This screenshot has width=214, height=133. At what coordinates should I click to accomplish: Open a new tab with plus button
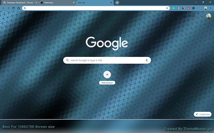pyautogui.click(x=117, y=3)
